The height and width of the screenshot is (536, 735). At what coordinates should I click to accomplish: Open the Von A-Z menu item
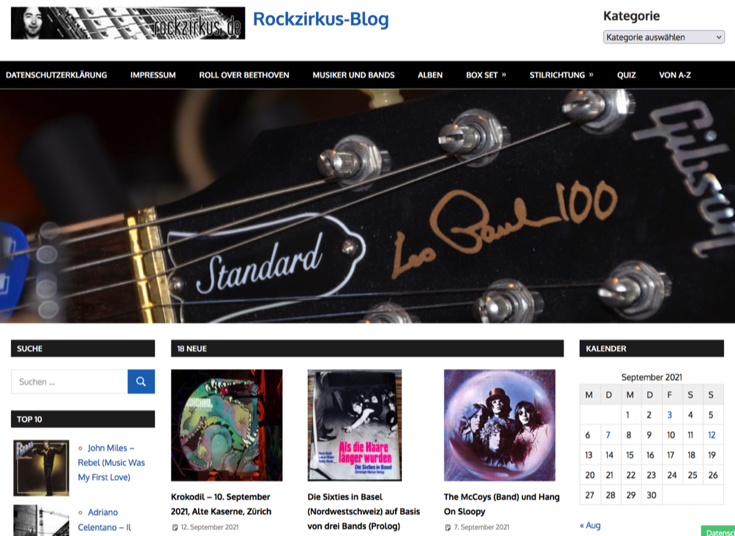[x=675, y=75]
